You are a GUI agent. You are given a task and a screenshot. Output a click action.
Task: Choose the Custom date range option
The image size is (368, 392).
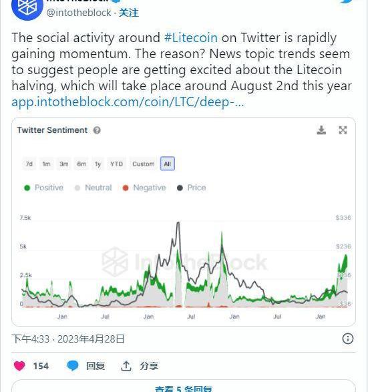[x=143, y=164]
